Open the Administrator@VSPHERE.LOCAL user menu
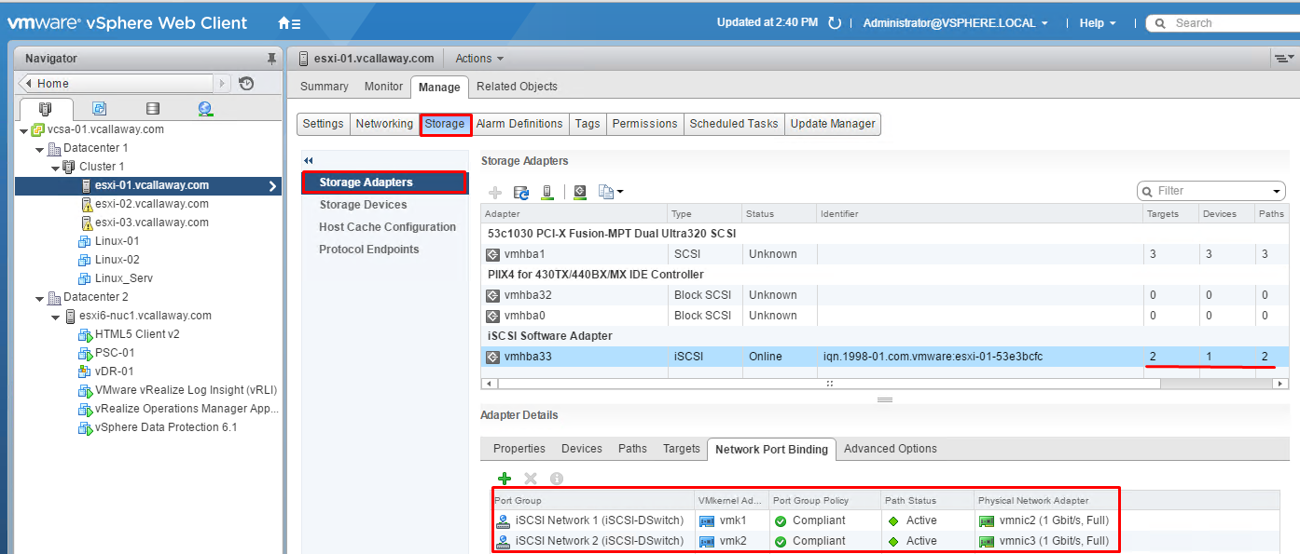1300x554 pixels. pos(955,23)
